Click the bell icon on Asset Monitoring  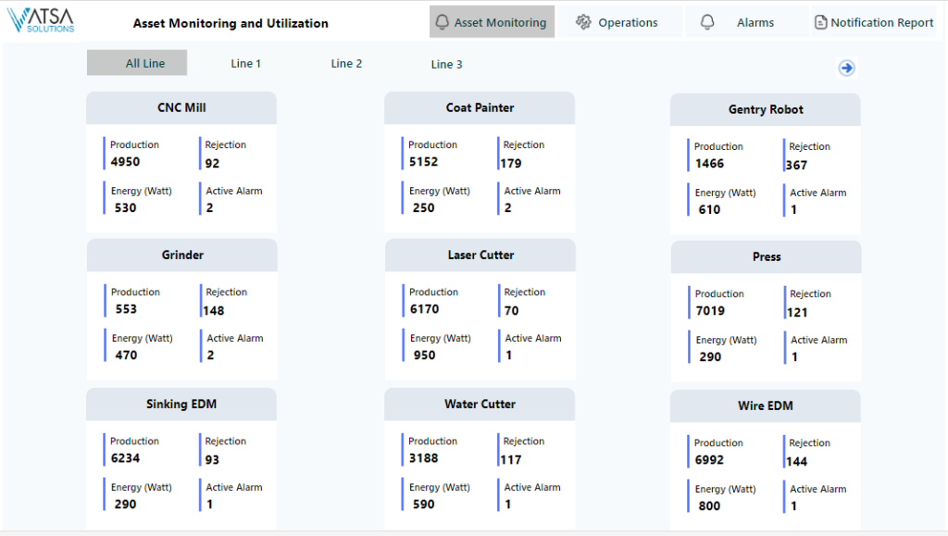[443, 22]
